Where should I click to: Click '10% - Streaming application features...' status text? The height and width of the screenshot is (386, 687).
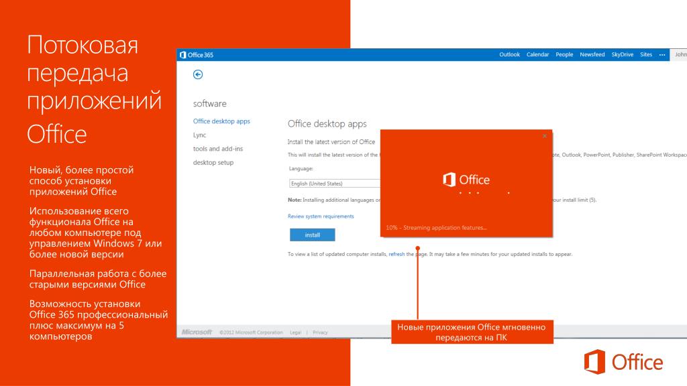[436, 228]
